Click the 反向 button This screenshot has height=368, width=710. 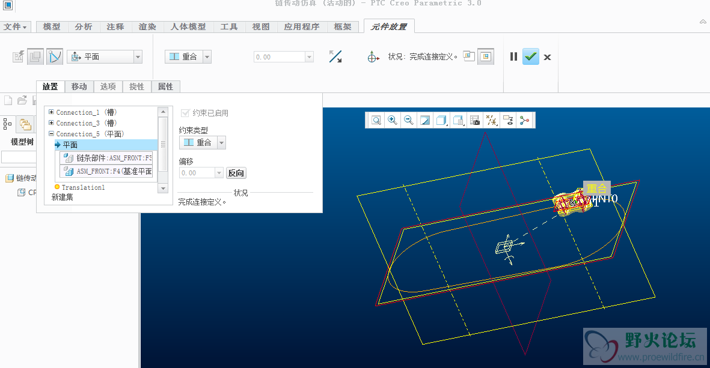coord(236,173)
